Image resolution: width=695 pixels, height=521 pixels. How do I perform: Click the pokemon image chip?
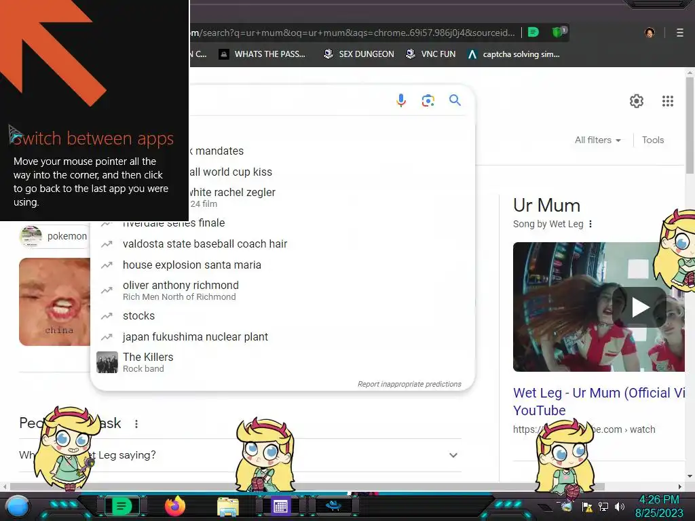[x=53, y=236]
